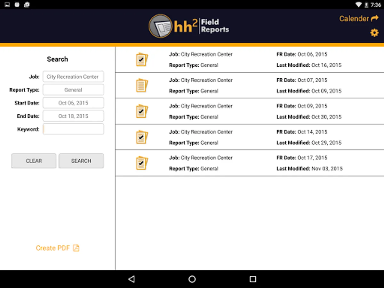This screenshot has width=384, height=288.
Task: Open report icon for FR Date Oct 09, 2015
Action: (x=142, y=111)
